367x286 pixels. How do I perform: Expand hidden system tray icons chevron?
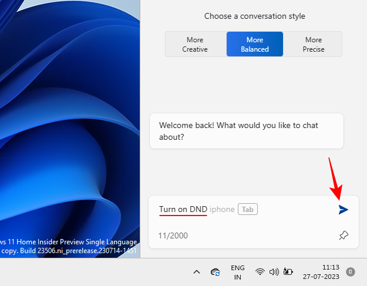(x=197, y=272)
